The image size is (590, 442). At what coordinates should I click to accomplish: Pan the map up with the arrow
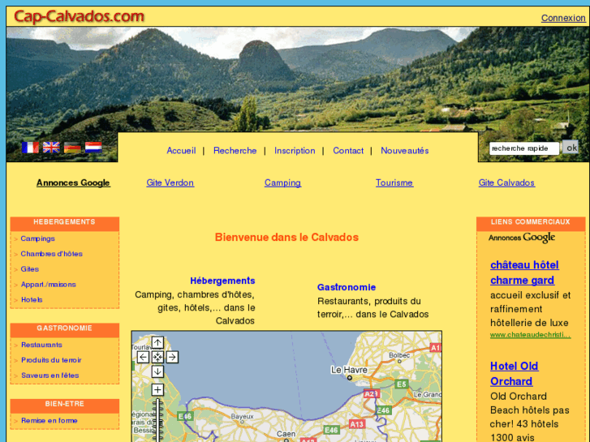pyautogui.click(x=157, y=343)
